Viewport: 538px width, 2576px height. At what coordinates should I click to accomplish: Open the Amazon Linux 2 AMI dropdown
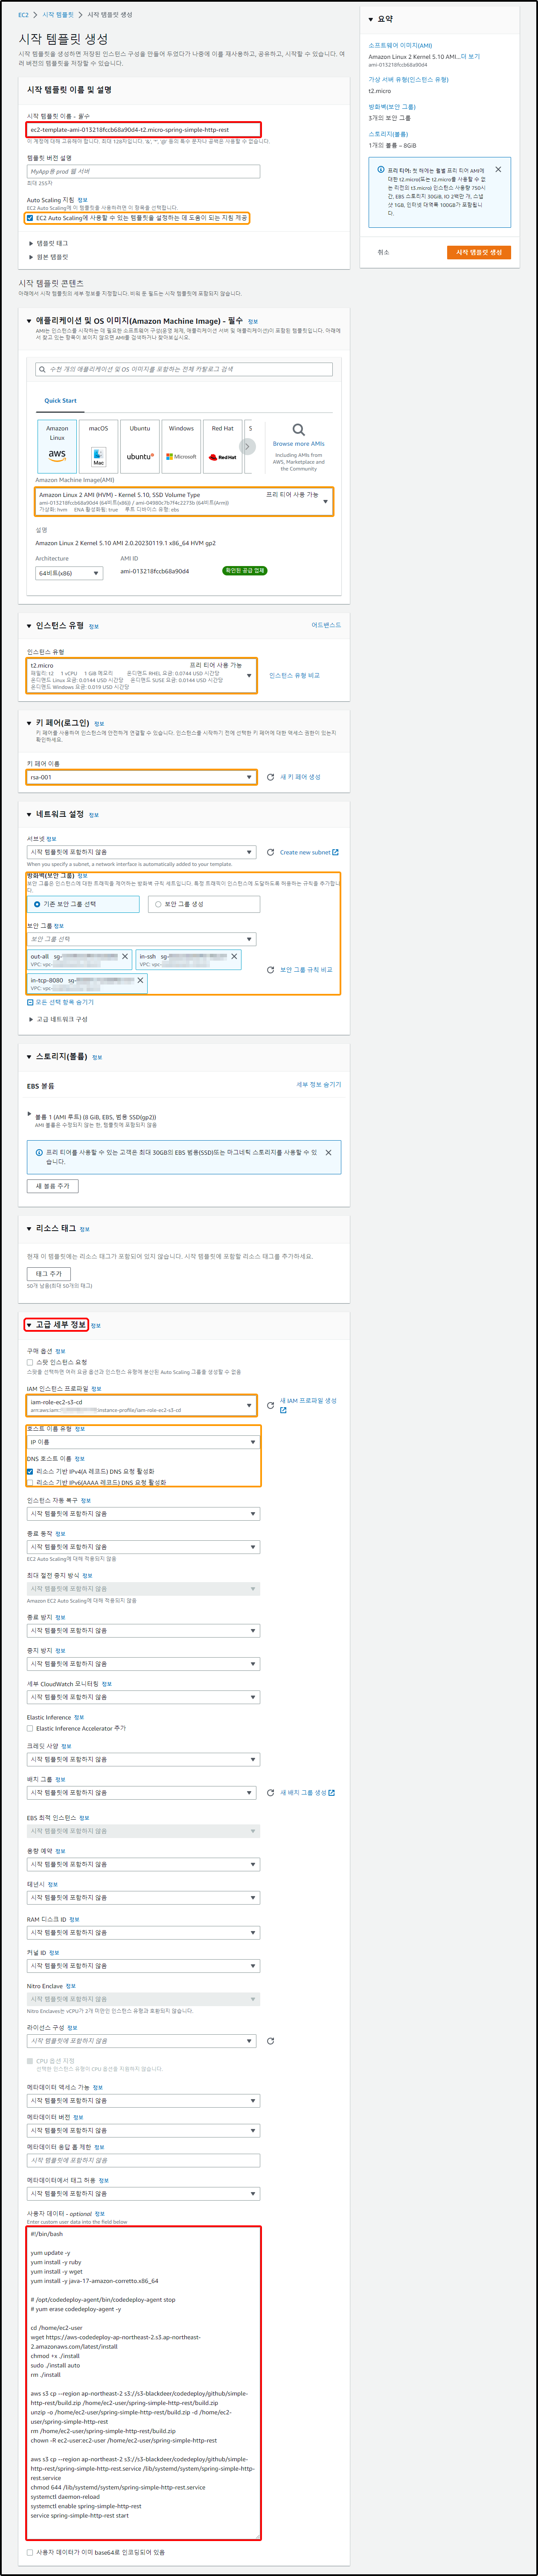[184, 502]
